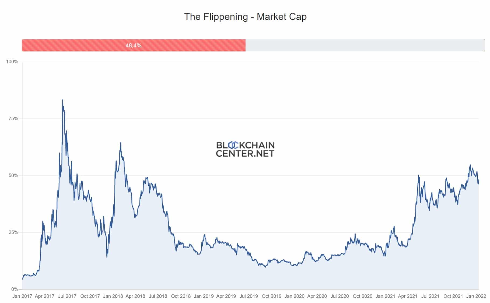This screenshot has width=490, height=303.
Task: Click the Jul 2019 x-axis label
Action: click(x=248, y=296)
